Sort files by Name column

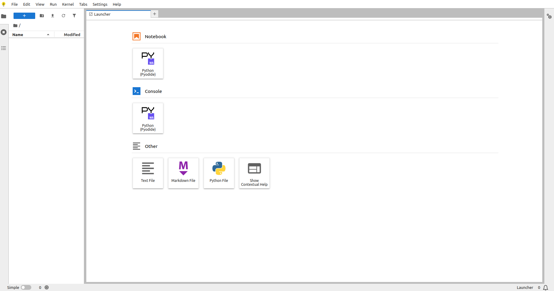click(30, 35)
